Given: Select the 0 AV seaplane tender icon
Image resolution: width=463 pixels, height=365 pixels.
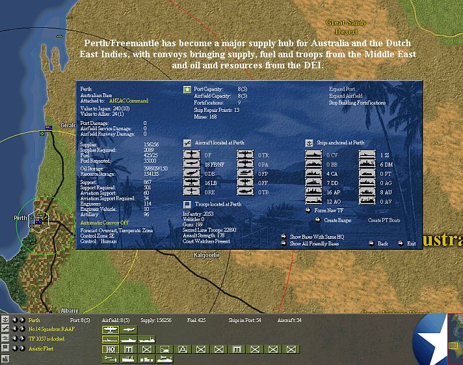Looking at the screenshot, I should click(367, 200).
